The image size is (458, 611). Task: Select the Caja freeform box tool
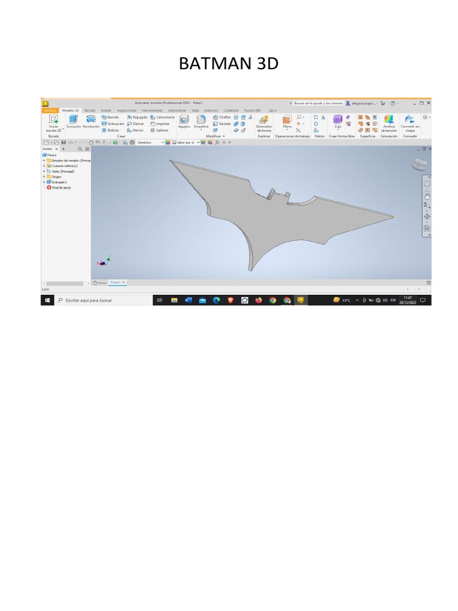[x=338, y=122]
